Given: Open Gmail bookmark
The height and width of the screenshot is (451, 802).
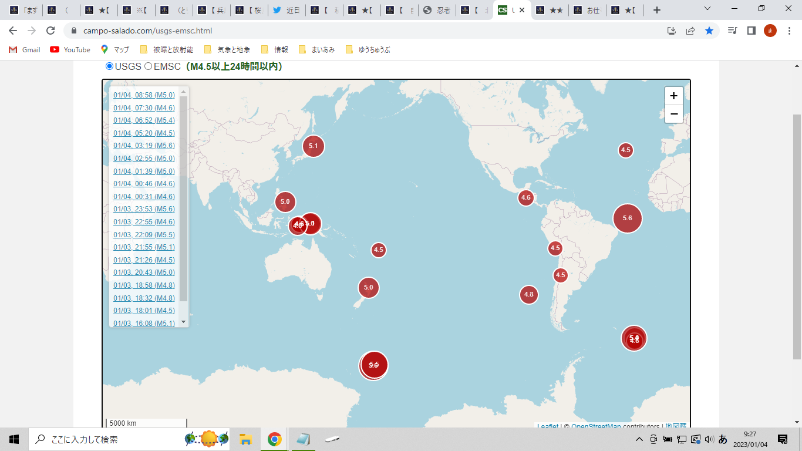Looking at the screenshot, I should coord(25,50).
